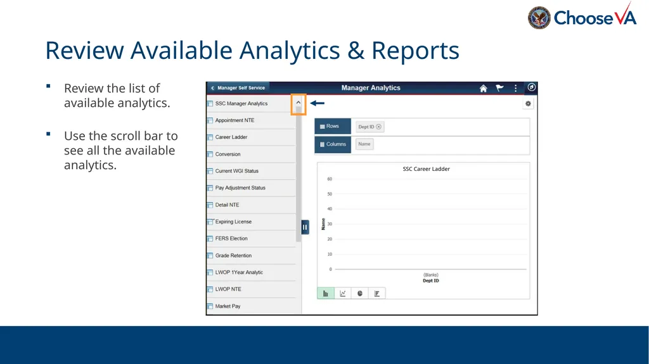The height and width of the screenshot is (364, 649).
Task: Switch to horizontal bar chart view
Action: (376, 293)
